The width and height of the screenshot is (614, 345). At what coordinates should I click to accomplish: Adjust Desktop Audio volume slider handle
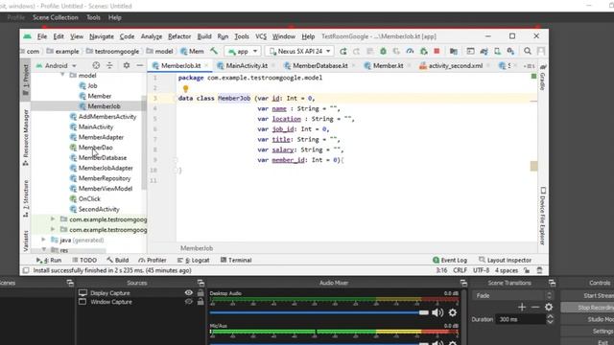[x=424, y=312]
